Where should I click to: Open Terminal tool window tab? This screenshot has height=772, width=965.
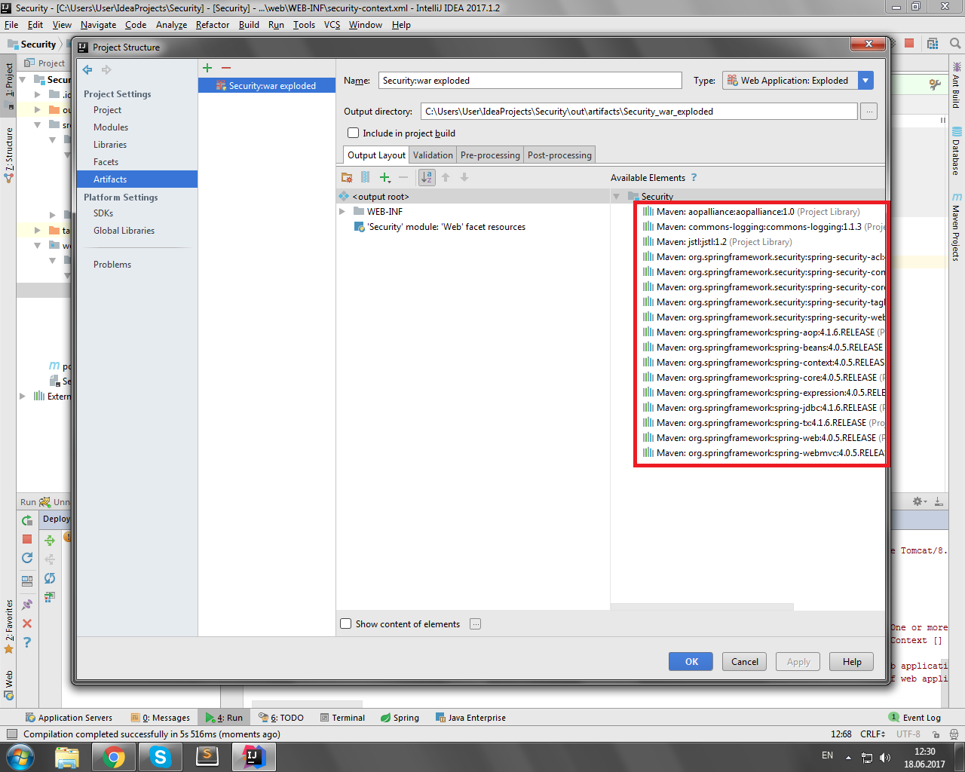(342, 718)
